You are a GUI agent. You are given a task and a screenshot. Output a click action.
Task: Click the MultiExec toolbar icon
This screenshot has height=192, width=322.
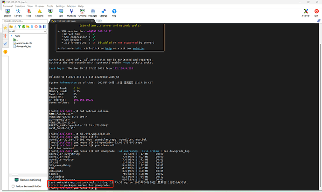point(71,12)
